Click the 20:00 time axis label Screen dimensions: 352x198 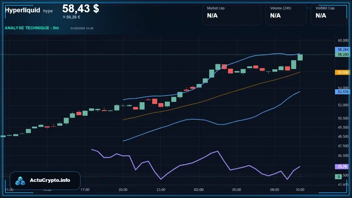[x=123, y=190]
